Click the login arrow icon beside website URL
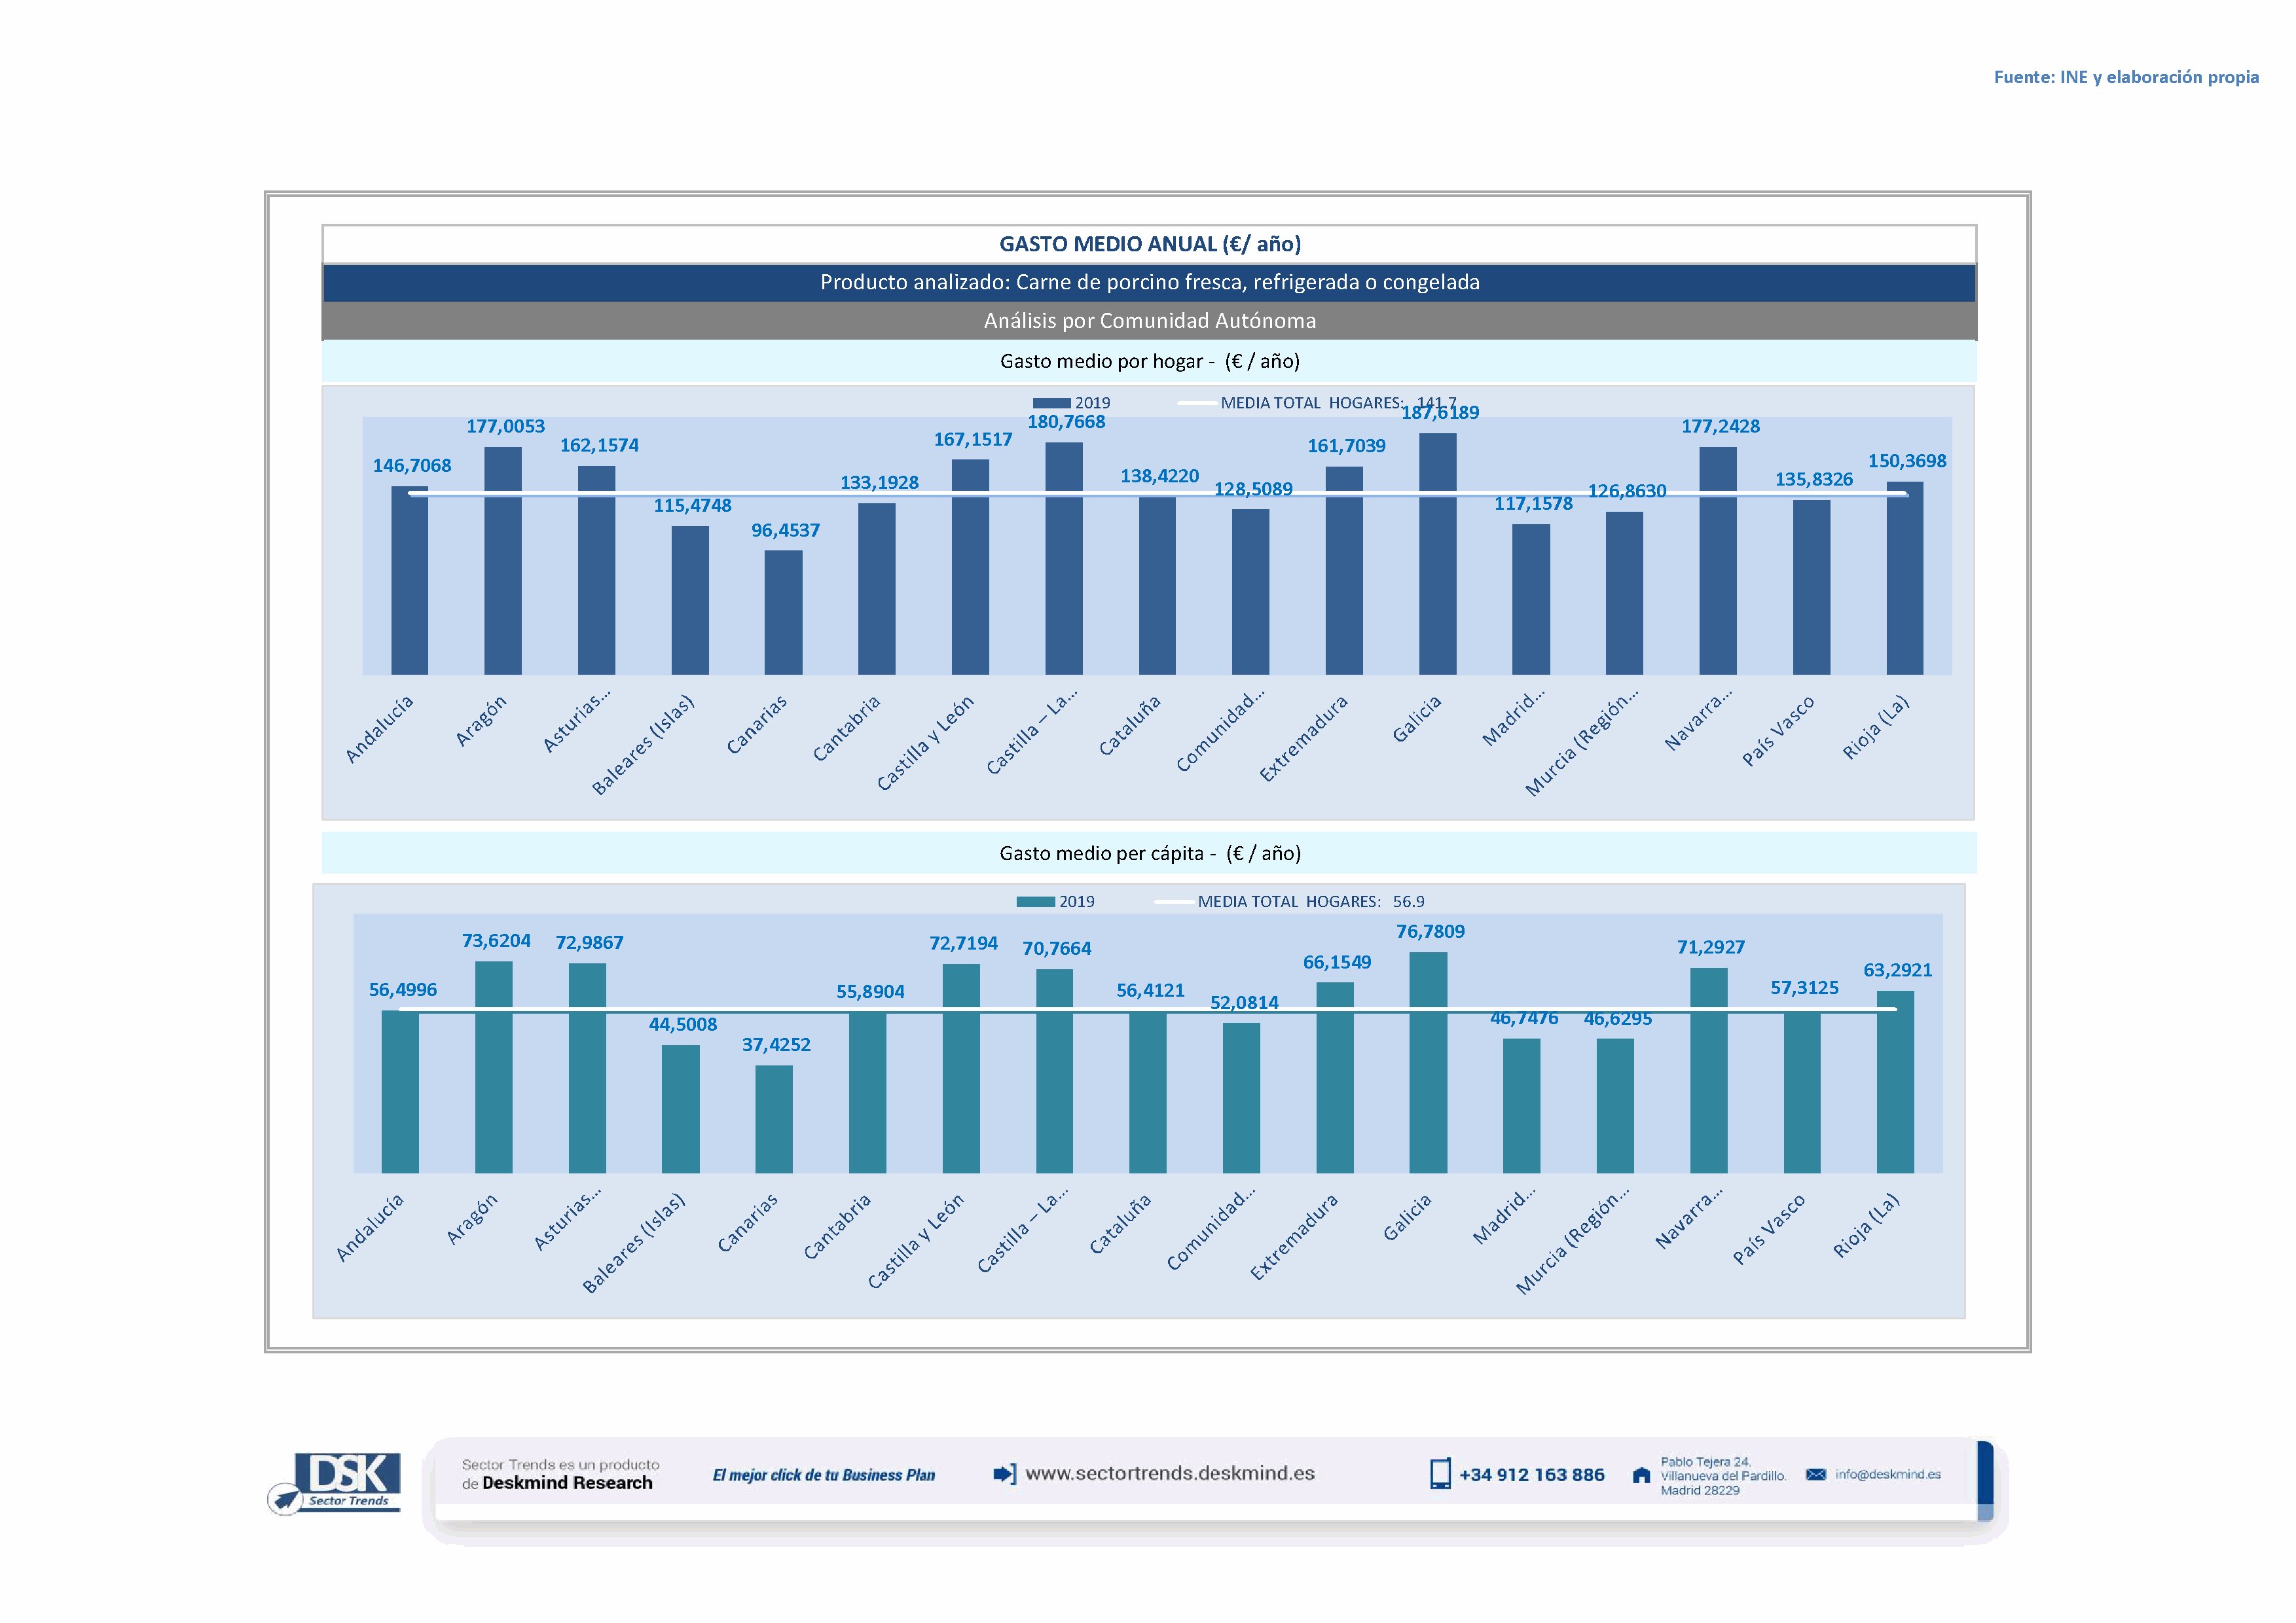Screen dimensions: 2296x1623 1004,1474
